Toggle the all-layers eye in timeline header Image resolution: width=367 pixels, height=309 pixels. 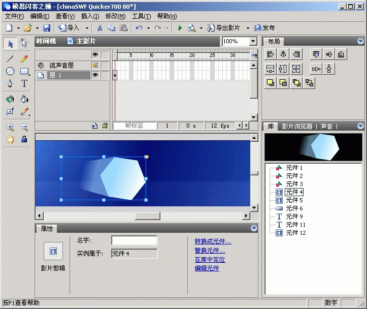pyautogui.click(x=95, y=55)
